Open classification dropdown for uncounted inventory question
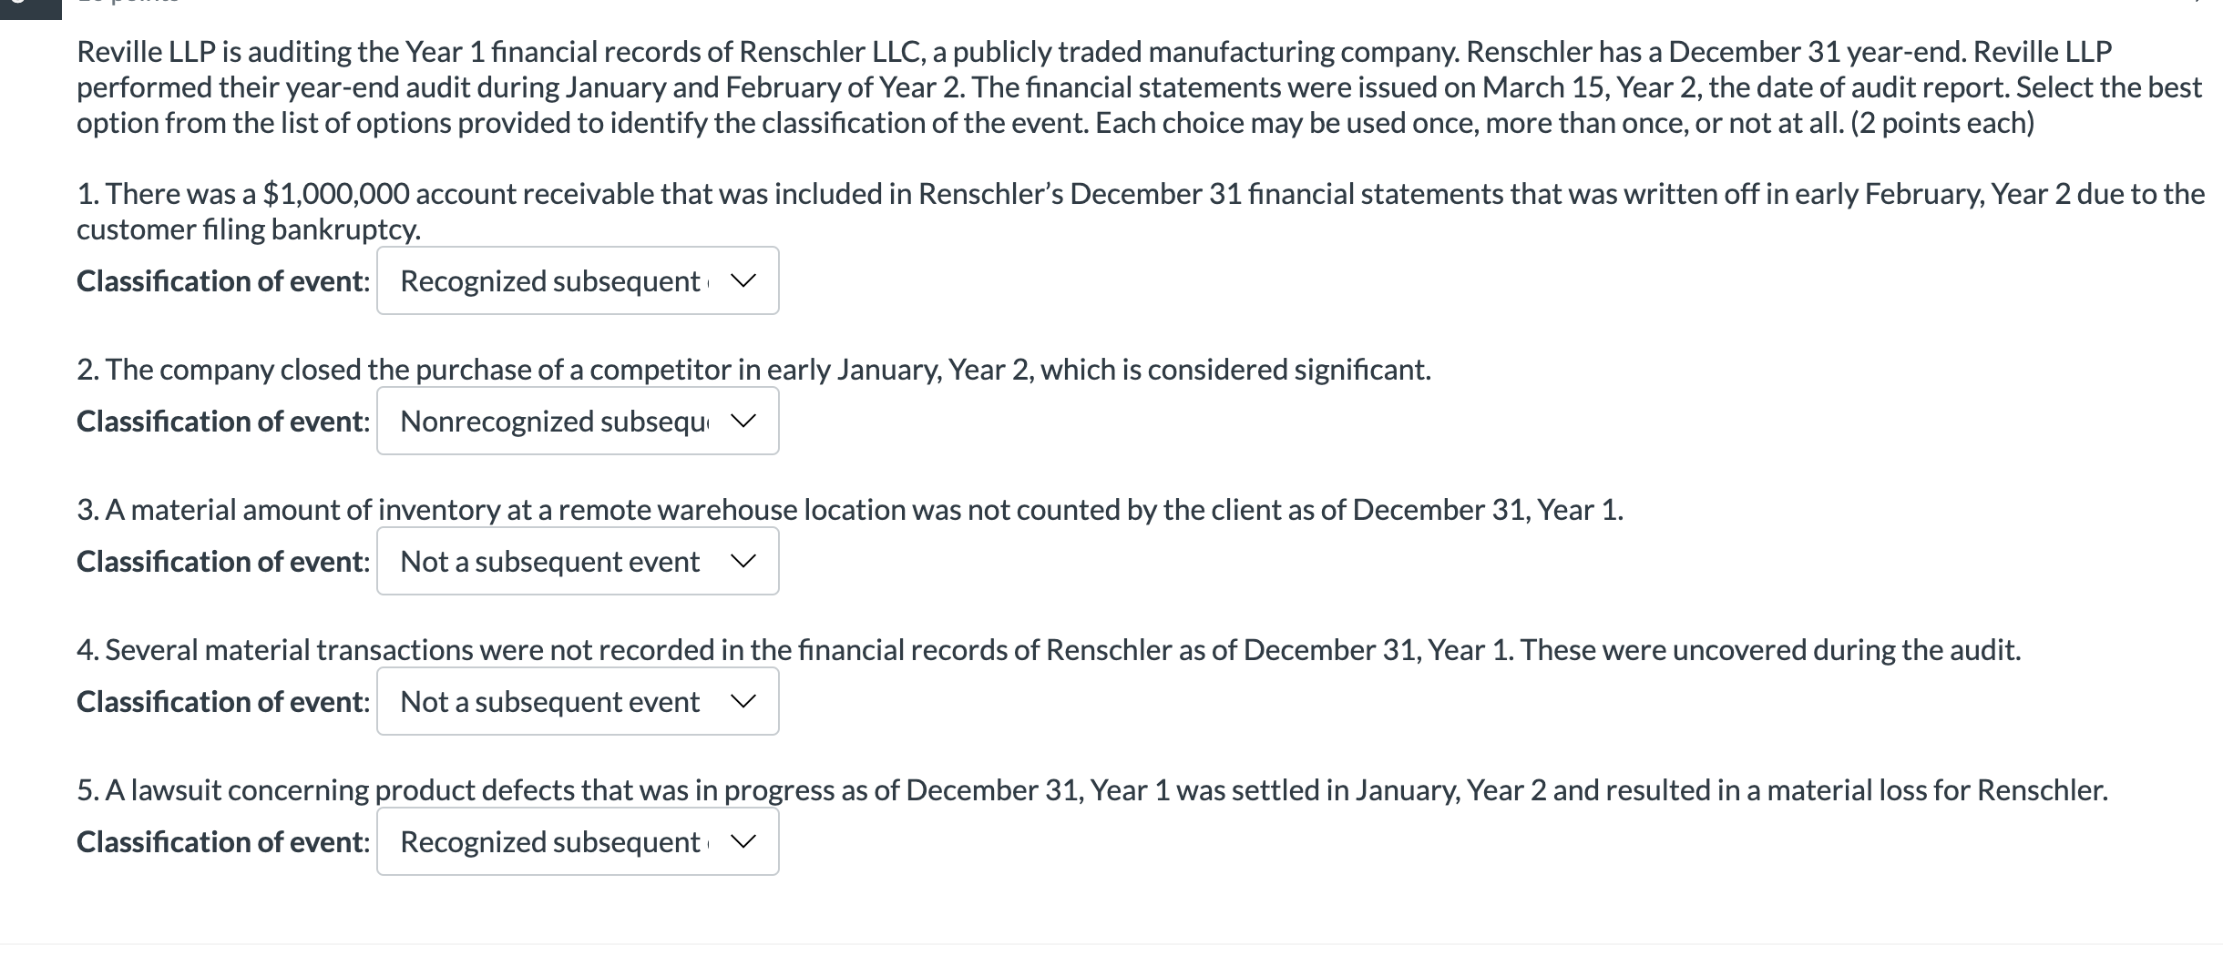2223x956 pixels. (x=578, y=561)
